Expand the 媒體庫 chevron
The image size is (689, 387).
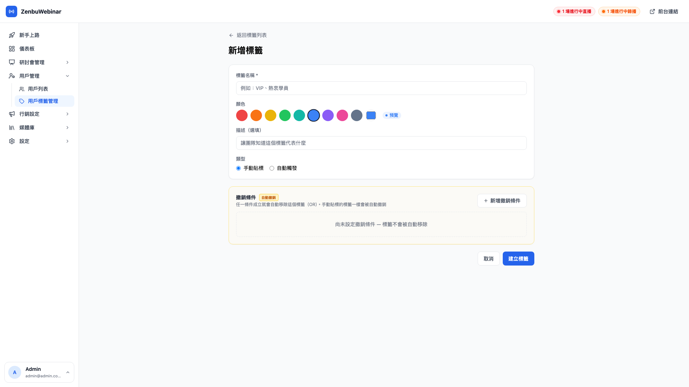tap(67, 128)
